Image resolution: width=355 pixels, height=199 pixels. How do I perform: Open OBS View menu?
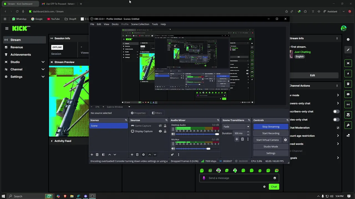point(106,24)
